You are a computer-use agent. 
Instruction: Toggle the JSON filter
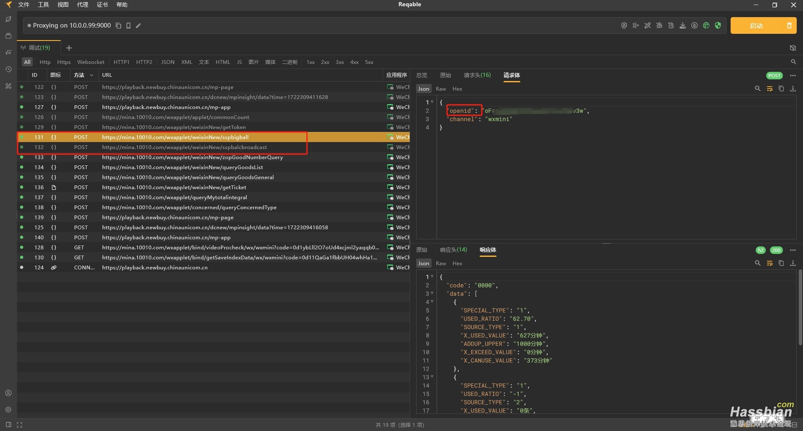168,62
